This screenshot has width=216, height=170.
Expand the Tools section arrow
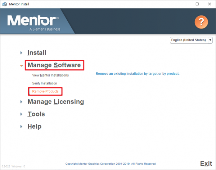pos(22,114)
